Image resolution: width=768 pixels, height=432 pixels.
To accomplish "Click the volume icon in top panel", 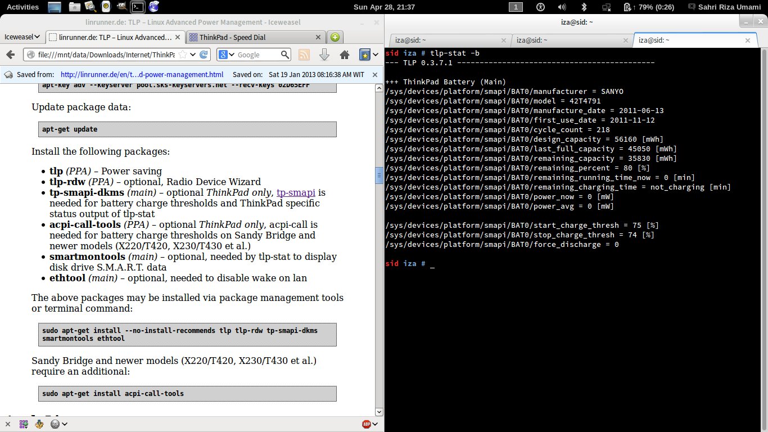I will click(x=561, y=7).
